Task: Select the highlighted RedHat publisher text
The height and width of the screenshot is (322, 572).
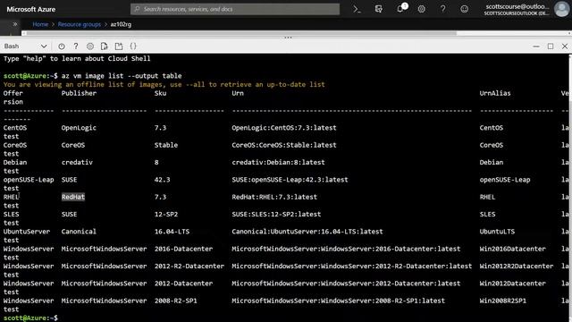Action: pyautogui.click(x=73, y=197)
